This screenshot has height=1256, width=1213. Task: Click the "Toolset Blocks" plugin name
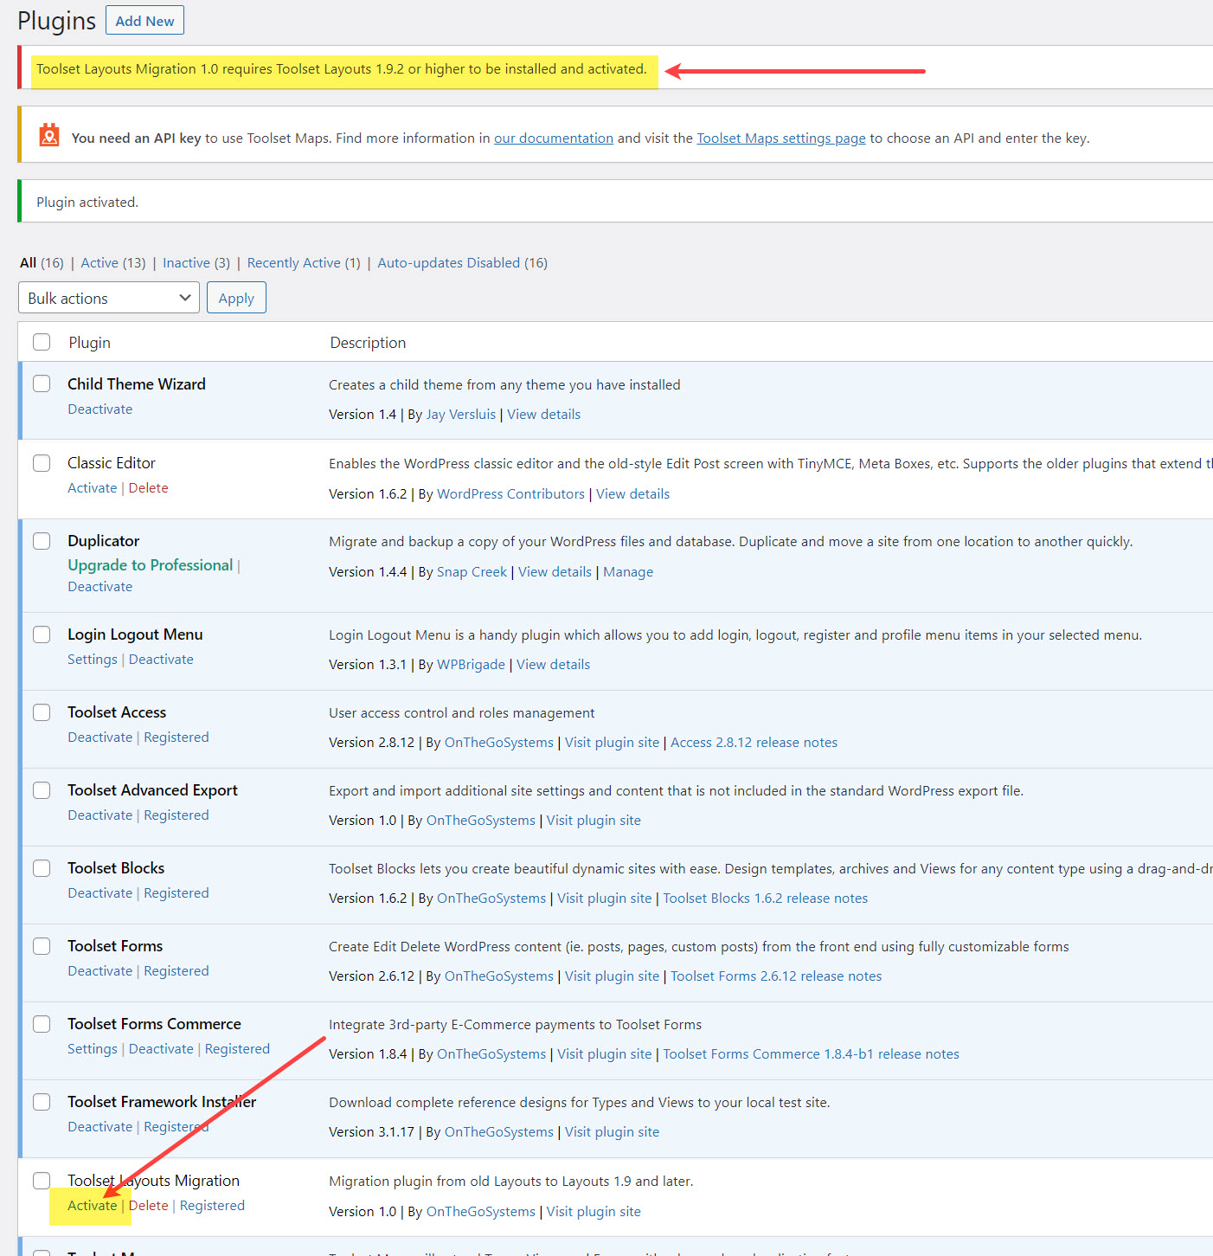point(116,868)
